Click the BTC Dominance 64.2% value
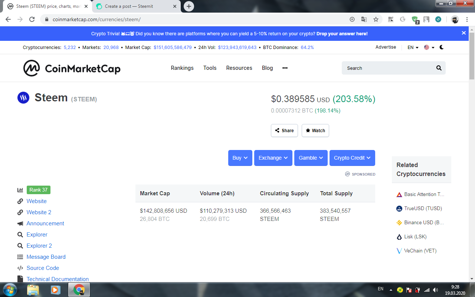This screenshot has width=475, height=297. 307,48
